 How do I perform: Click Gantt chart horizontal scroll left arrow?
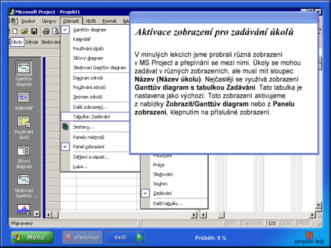pos(203,215)
